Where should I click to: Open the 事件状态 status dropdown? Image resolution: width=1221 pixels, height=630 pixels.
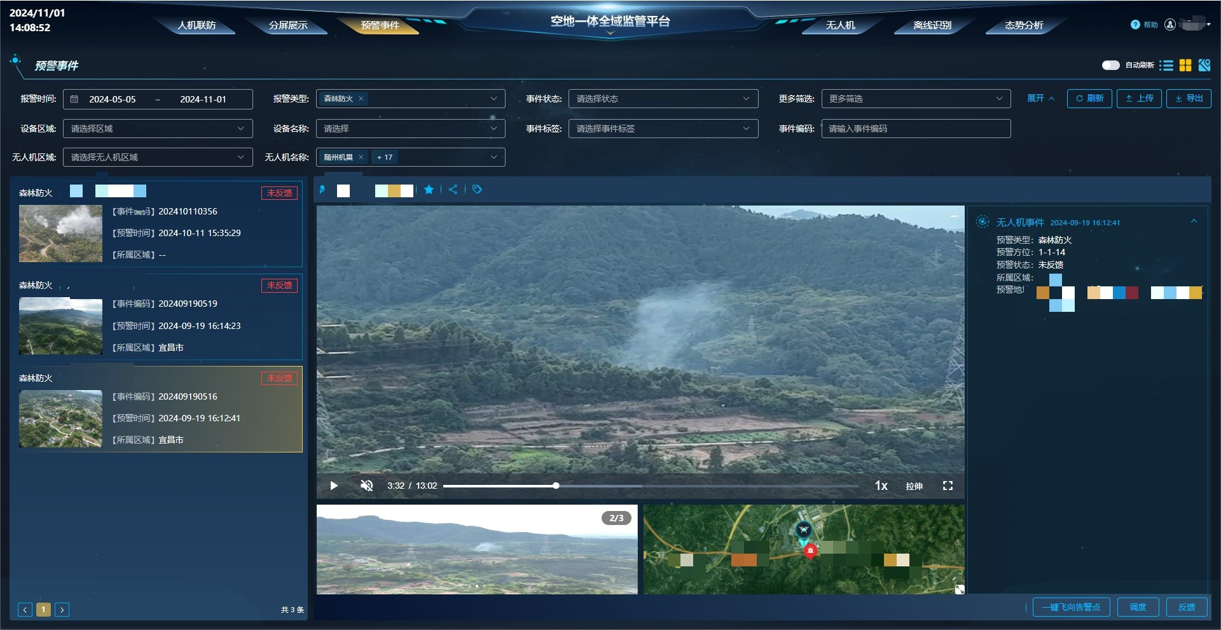click(663, 99)
